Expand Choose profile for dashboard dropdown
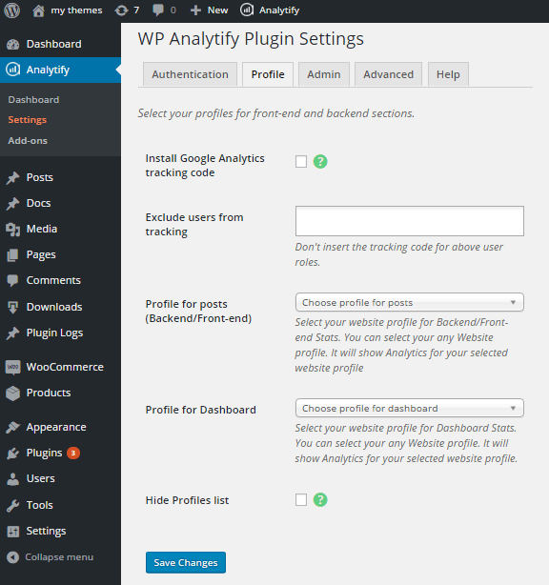 [x=410, y=408]
